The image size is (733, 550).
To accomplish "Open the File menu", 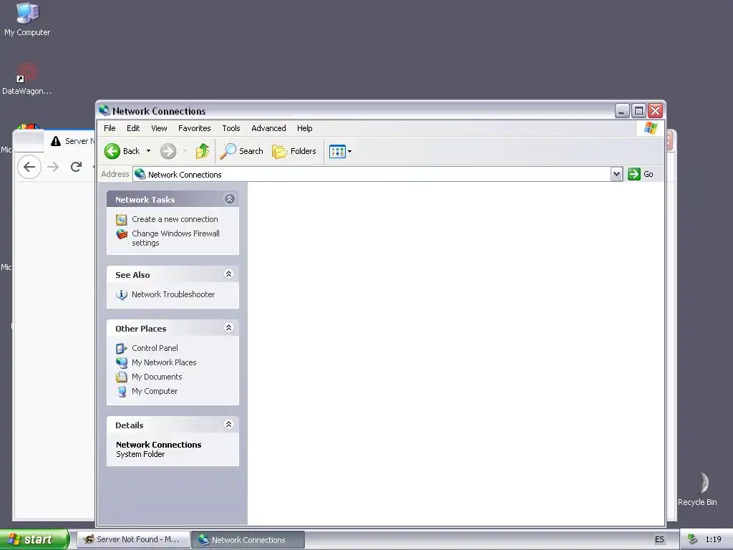I will click(110, 128).
